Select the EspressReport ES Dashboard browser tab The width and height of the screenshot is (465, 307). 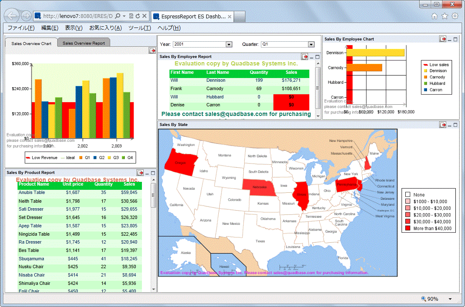point(192,17)
